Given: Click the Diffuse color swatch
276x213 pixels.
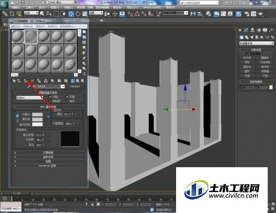Looking at the screenshot, I should click(x=38, y=119).
